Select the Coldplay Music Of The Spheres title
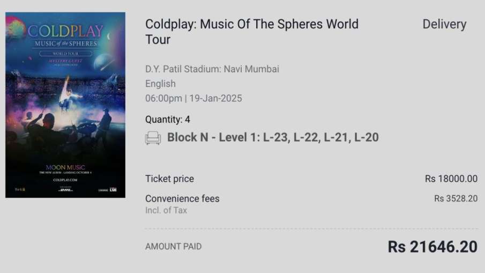 (x=252, y=32)
